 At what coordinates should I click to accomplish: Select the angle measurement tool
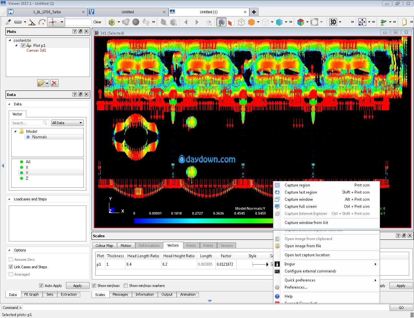(x=32, y=22)
